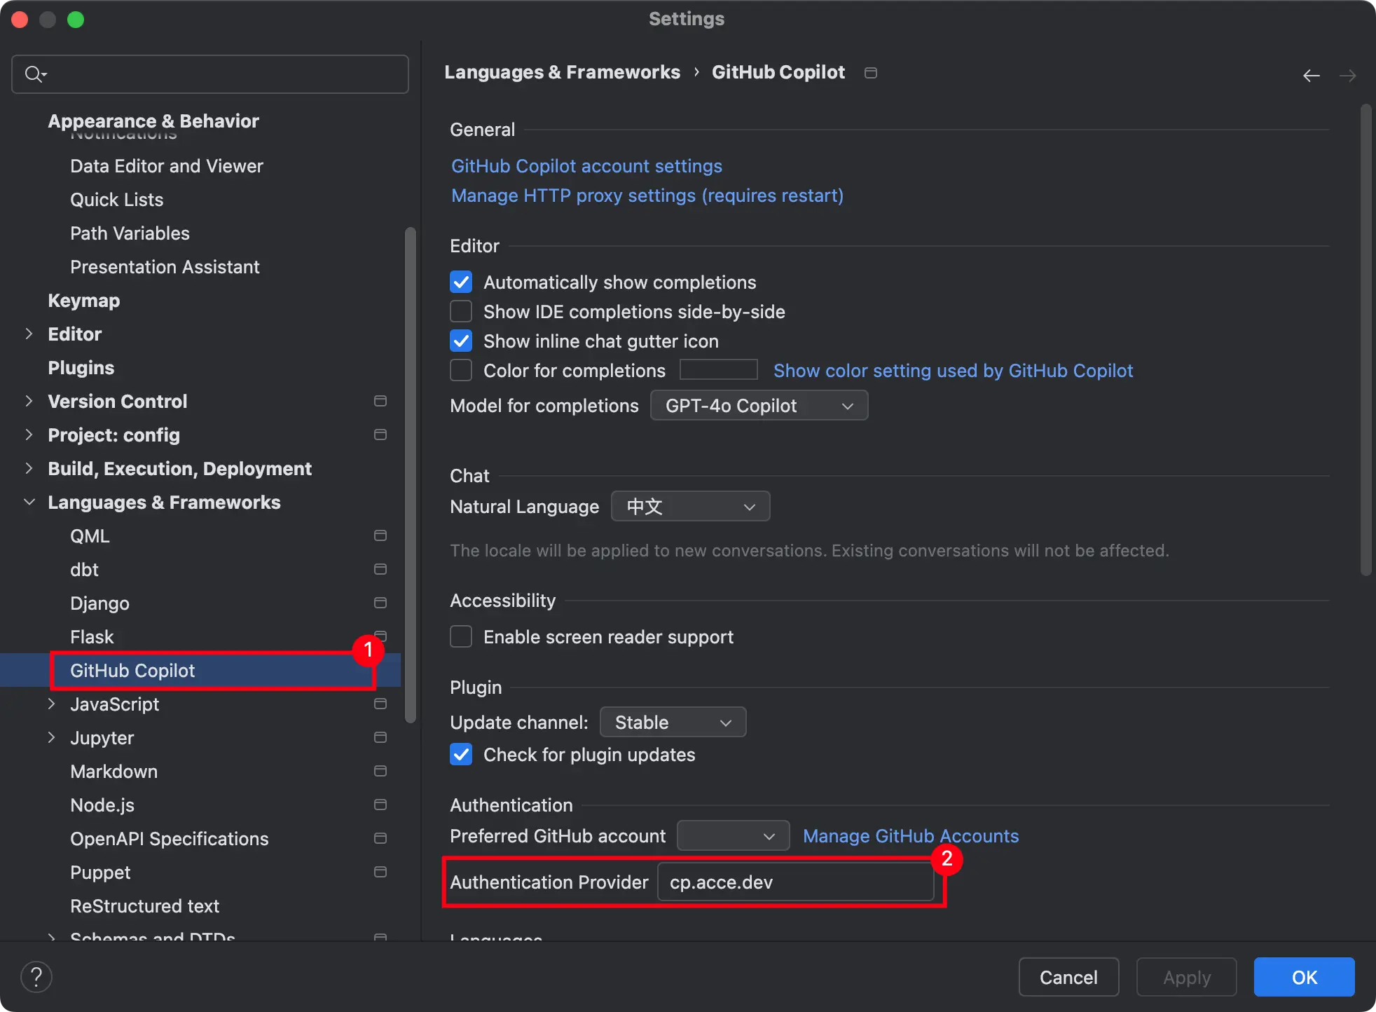Expand the Editor settings section
This screenshot has height=1012, width=1376.
tap(29, 334)
